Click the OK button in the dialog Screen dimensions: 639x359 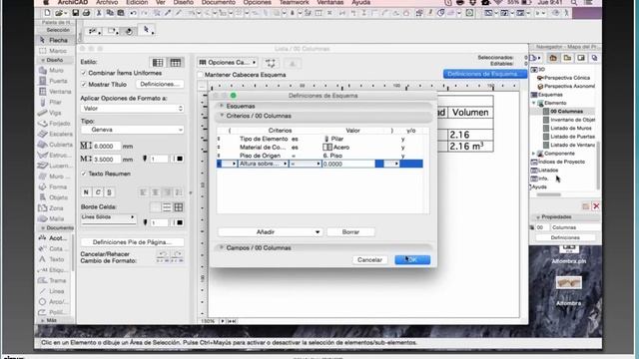[412, 259]
